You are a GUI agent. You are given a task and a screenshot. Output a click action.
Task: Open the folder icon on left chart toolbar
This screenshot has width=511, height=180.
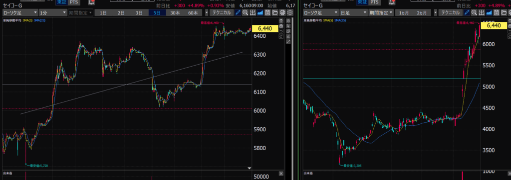pyautogui.click(x=275, y=12)
